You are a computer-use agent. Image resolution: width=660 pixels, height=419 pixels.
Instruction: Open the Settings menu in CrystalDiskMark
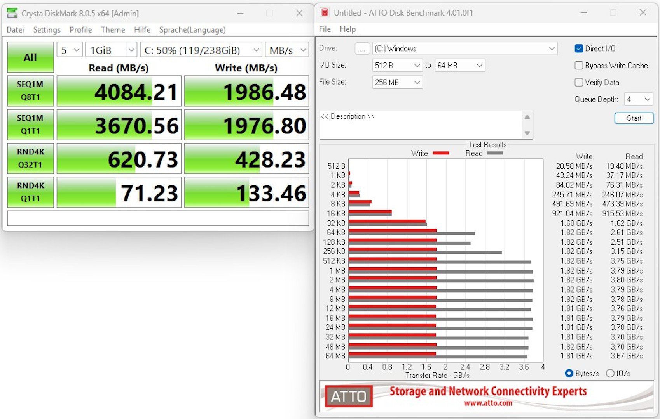[x=47, y=30]
